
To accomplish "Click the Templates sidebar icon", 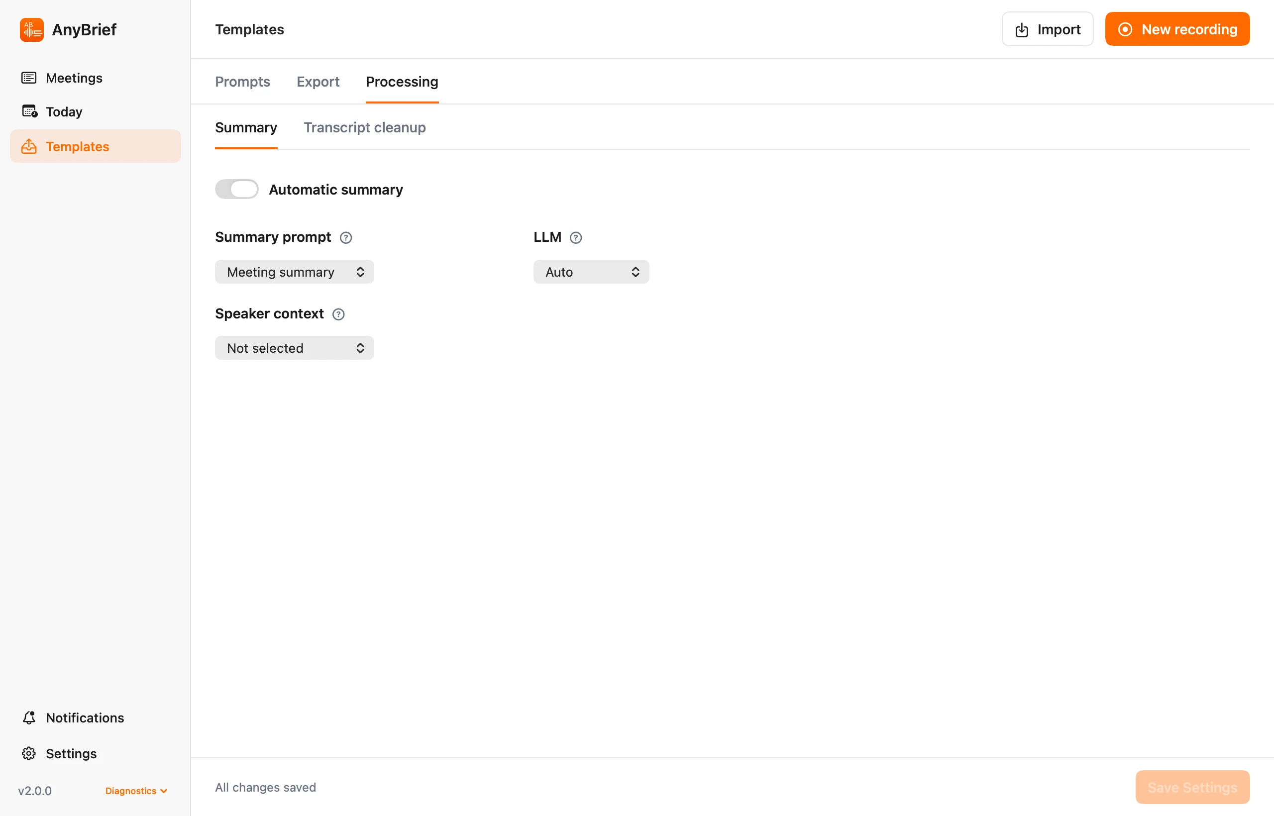I will (x=29, y=146).
